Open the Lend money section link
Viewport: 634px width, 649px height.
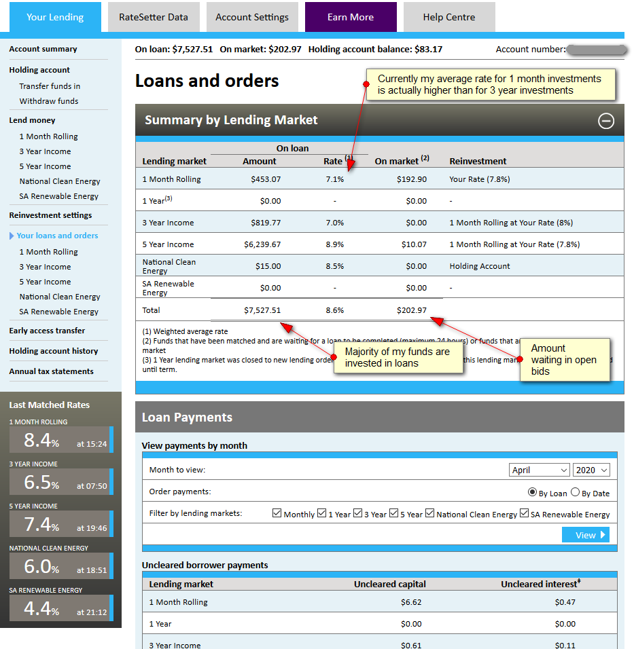click(32, 120)
